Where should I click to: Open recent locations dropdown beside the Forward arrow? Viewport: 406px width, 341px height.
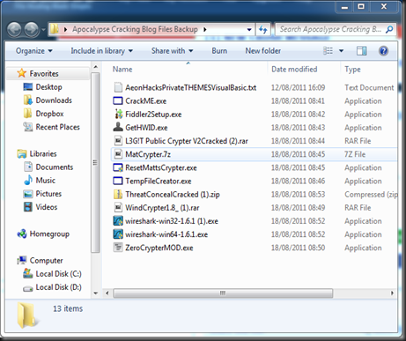pyautogui.click(x=43, y=30)
